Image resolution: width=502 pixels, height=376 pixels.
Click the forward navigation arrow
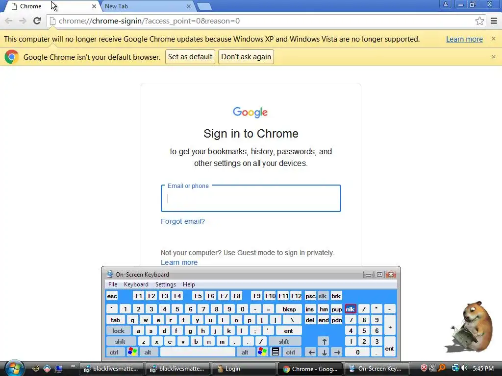[23, 21]
